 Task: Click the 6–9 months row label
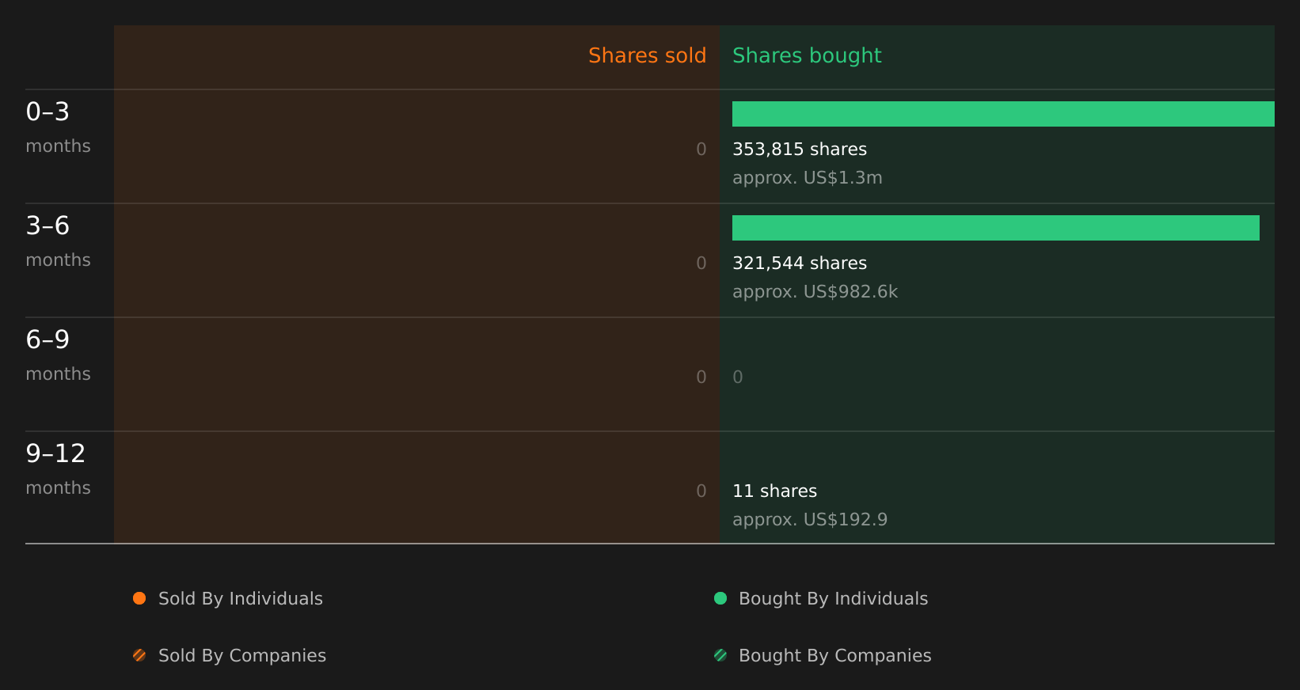[58, 354]
